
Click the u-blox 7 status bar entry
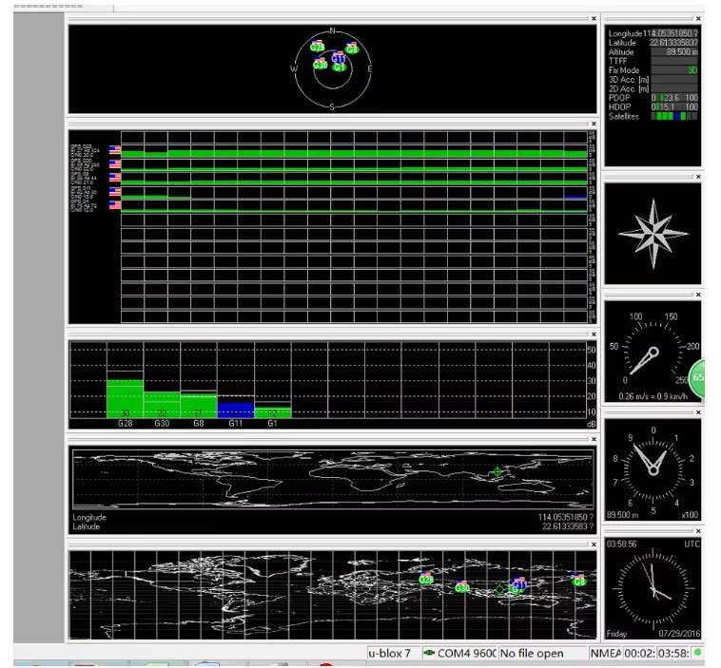[394, 653]
